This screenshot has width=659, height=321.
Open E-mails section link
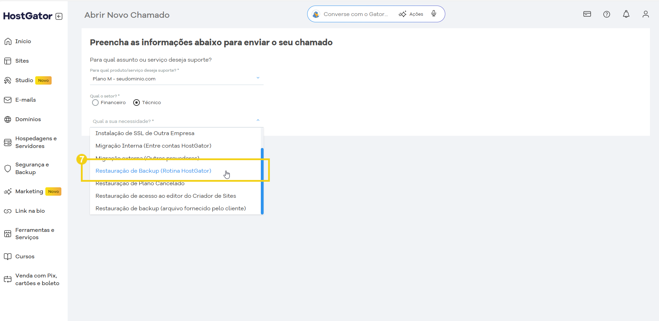click(25, 100)
